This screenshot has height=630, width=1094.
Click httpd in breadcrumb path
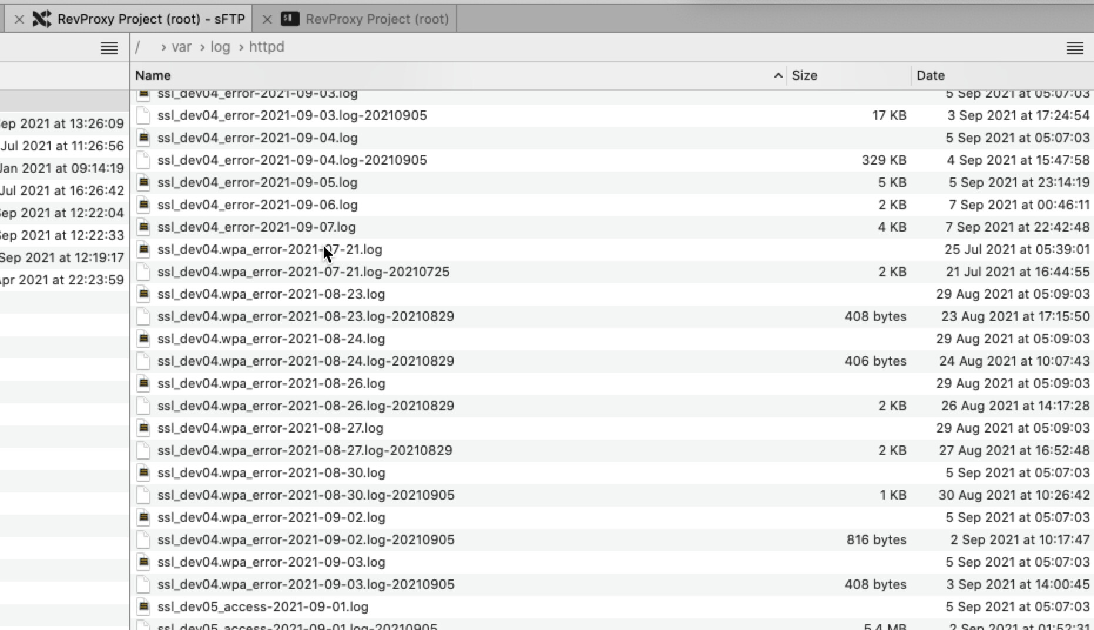coord(266,47)
